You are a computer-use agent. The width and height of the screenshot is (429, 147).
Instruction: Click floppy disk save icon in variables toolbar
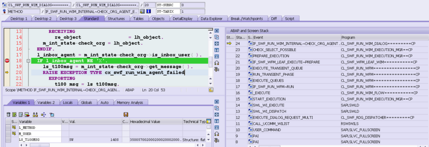(126, 115)
